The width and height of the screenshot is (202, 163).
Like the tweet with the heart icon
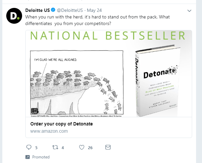click(81, 148)
